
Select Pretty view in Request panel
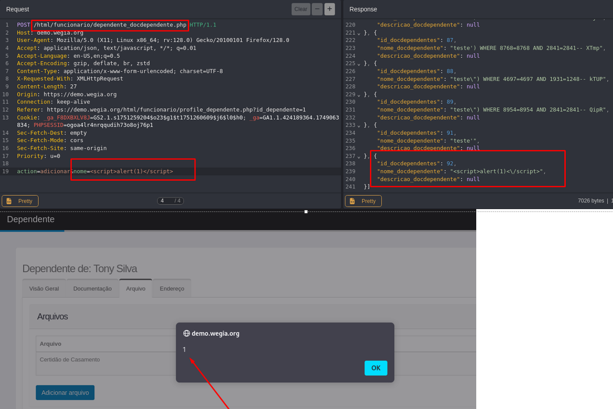point(20,201)
